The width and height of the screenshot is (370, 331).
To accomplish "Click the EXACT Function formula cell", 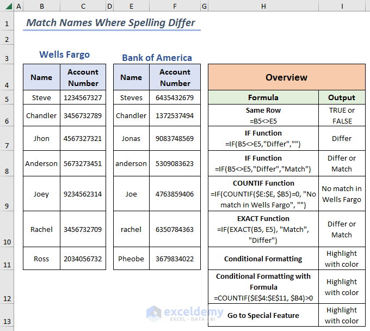I will [x=263, y=229].
